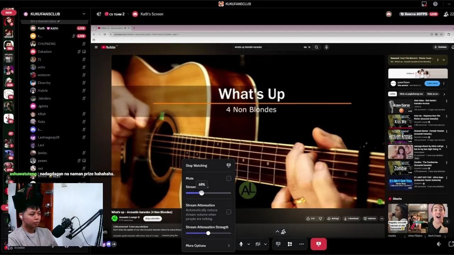Toggle the camera on/off button
Viewport: 454px width, 255px height.
pos(258,244)
